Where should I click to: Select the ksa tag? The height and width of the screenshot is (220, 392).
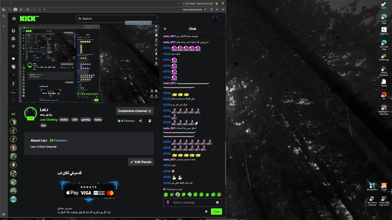click(x=43, y=125)
